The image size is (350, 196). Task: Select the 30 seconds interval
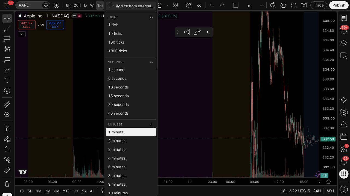(x=131, y=105)
